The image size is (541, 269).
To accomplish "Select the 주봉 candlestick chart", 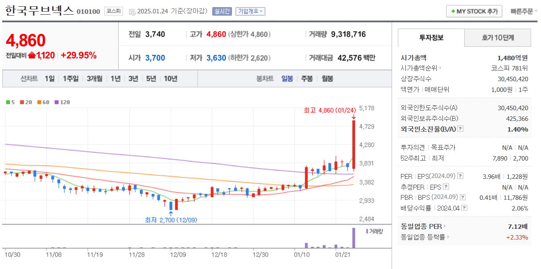I will coord(307,79).
